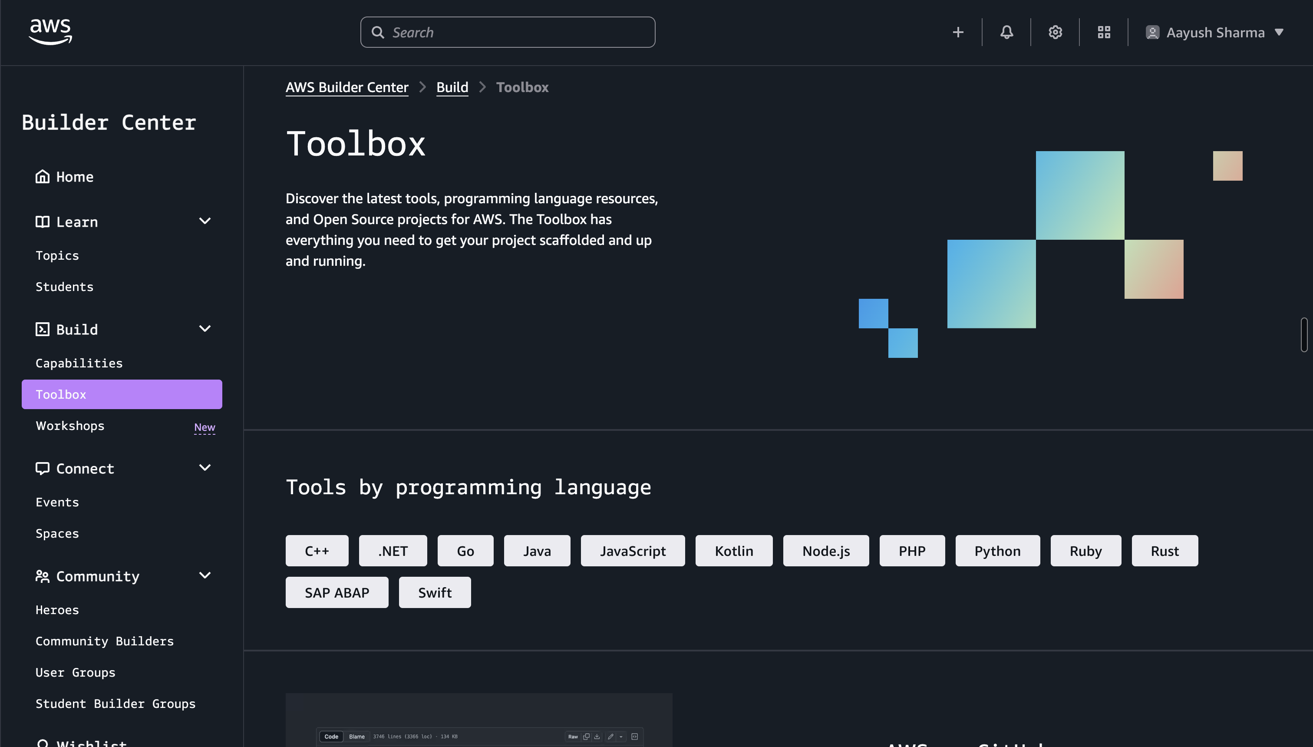
Task: Open User Groups in the sidebar
Action: tap(76, 673)
